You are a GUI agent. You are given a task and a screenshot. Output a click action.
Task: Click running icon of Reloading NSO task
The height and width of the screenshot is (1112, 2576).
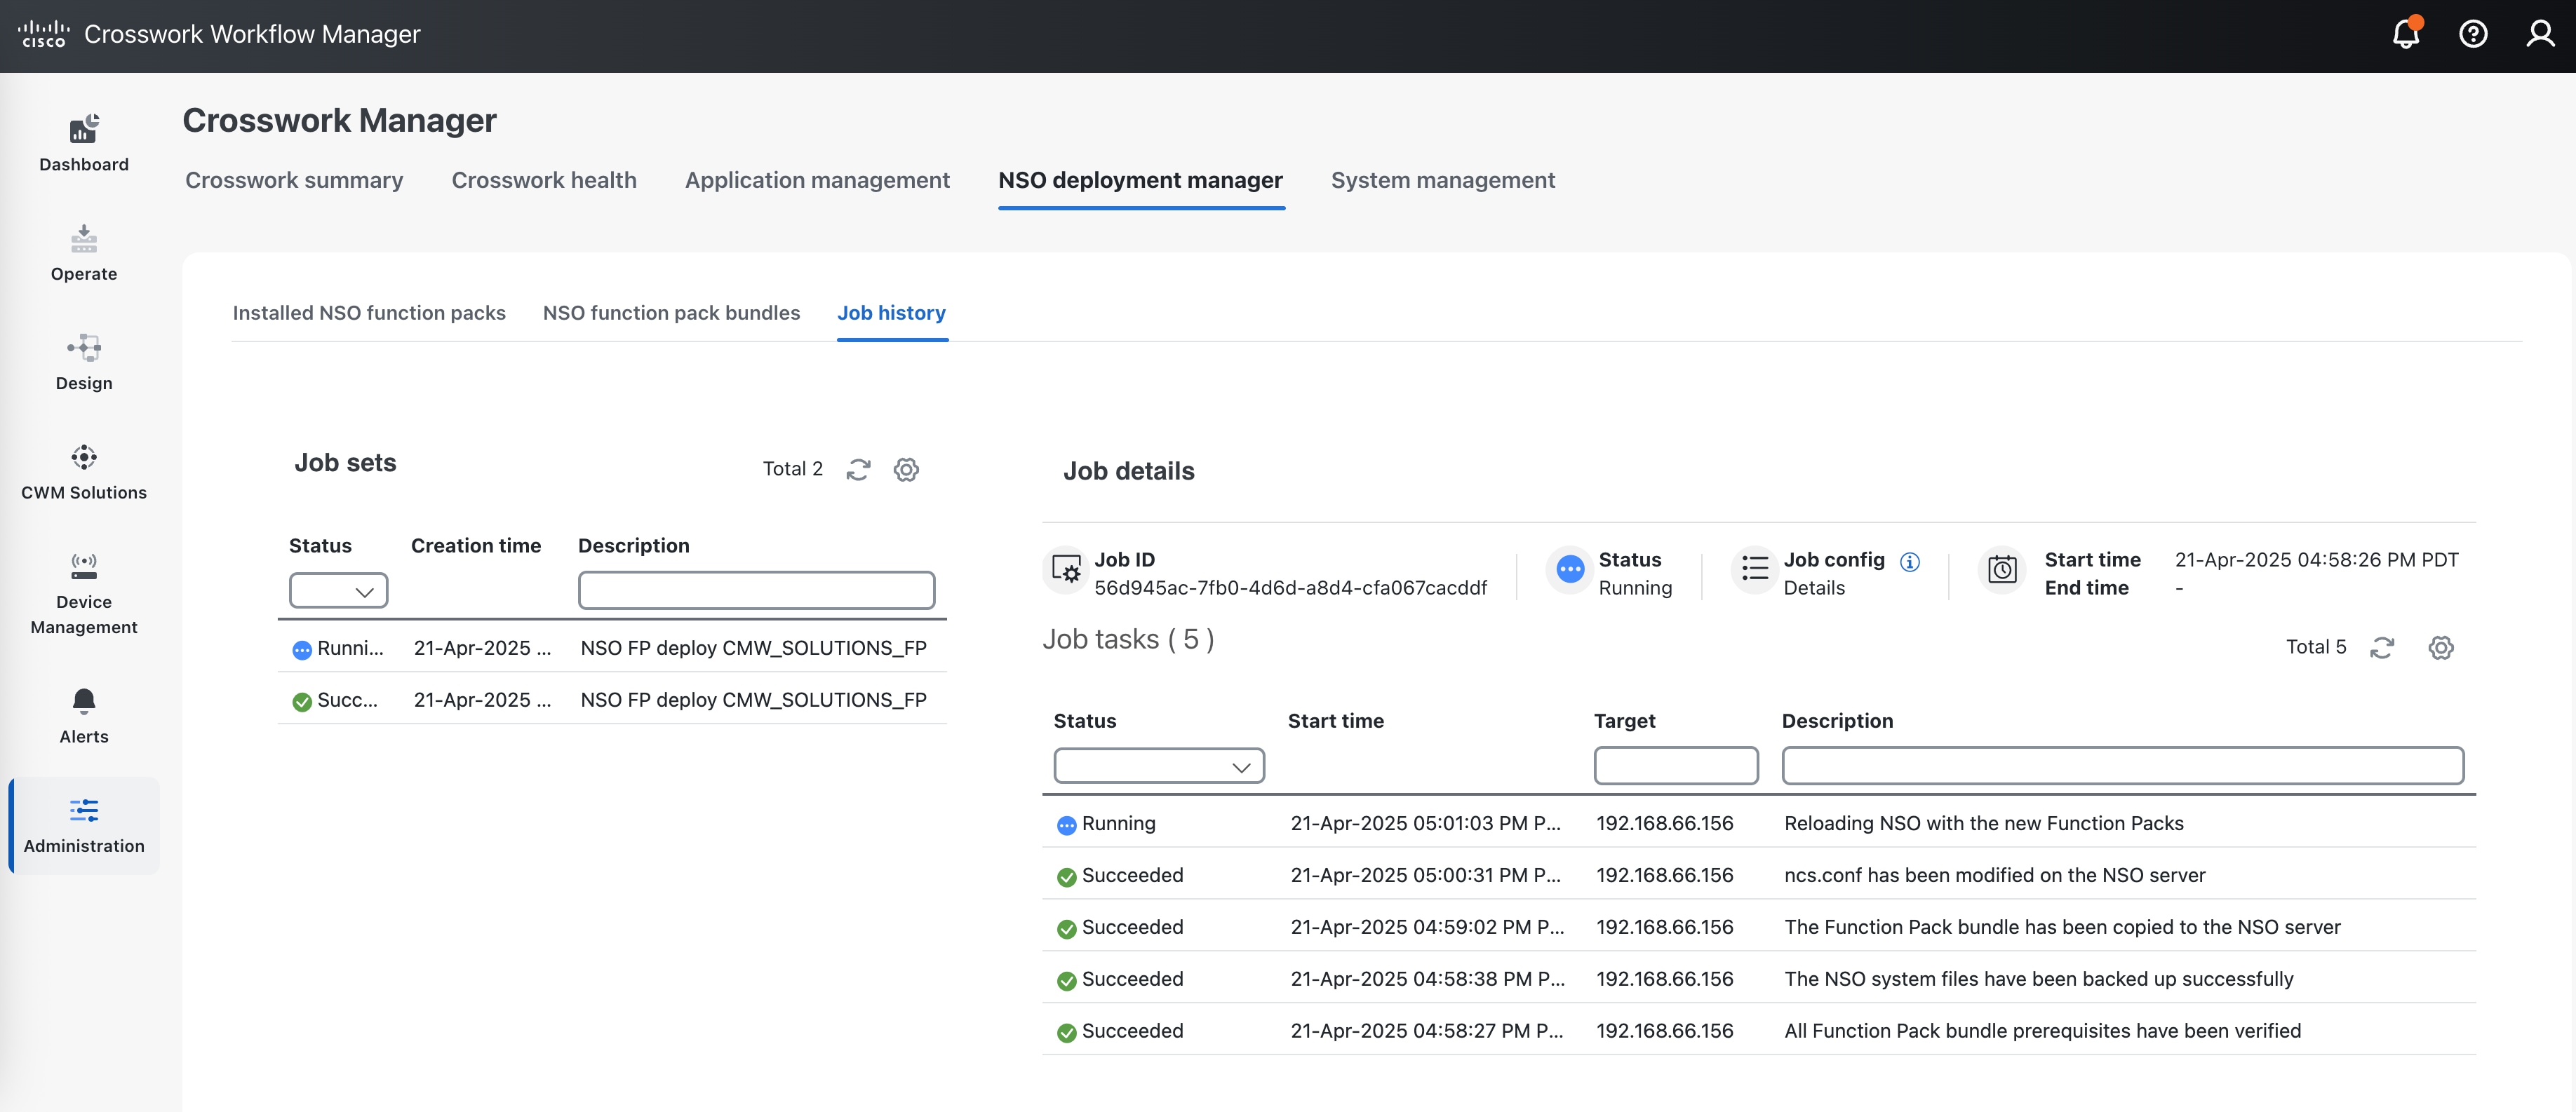[1067, 825]
